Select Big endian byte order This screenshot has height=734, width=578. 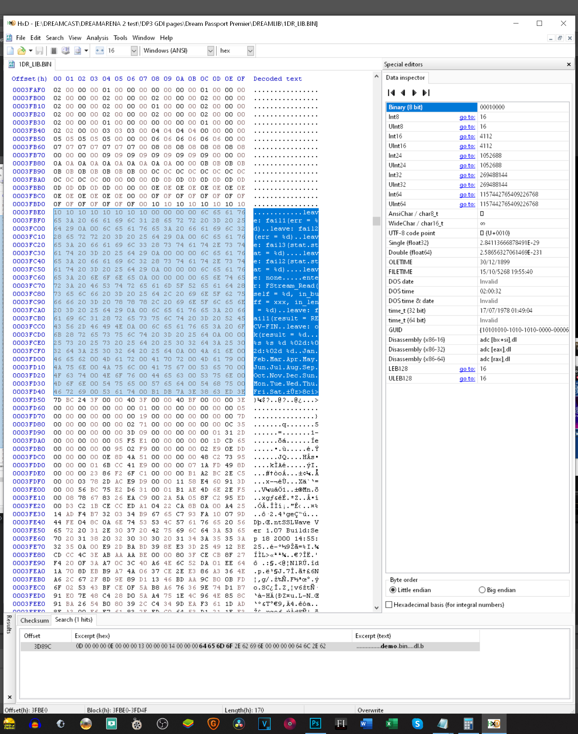497,590
